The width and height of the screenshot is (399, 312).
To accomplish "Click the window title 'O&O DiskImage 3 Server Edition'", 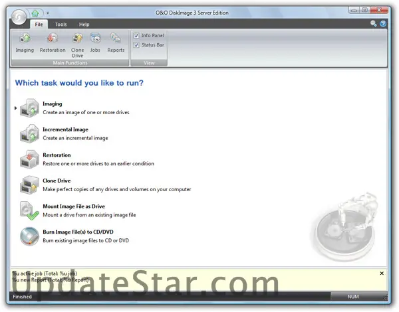I will (x=192, y=13).
